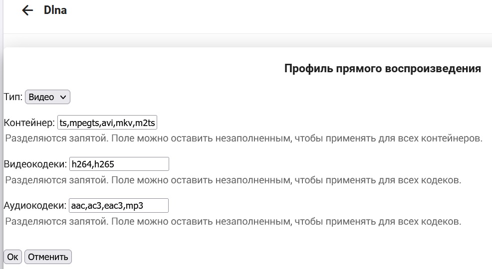Click the hint text below Видеокодеки field
The height and width of the screenshot is (269, 492).
pos(233,180)
